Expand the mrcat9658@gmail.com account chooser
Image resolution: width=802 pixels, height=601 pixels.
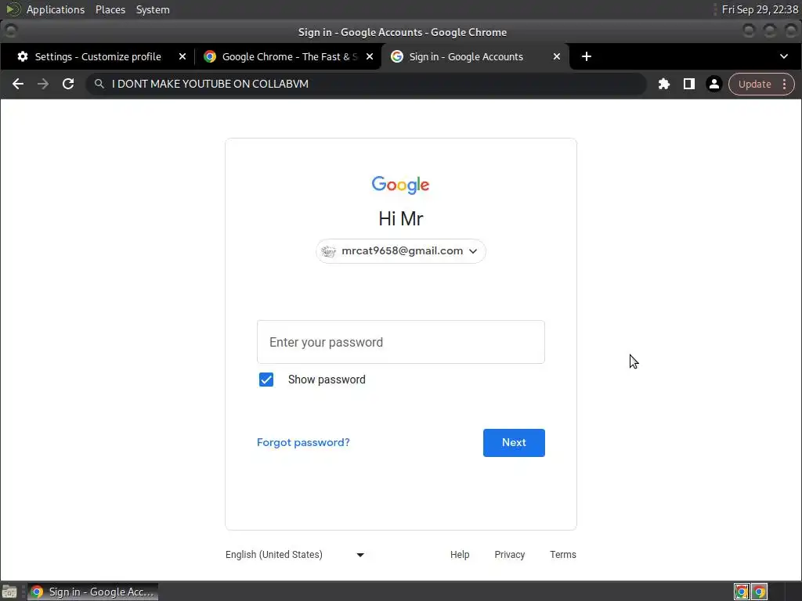click(x=400, y=251)
